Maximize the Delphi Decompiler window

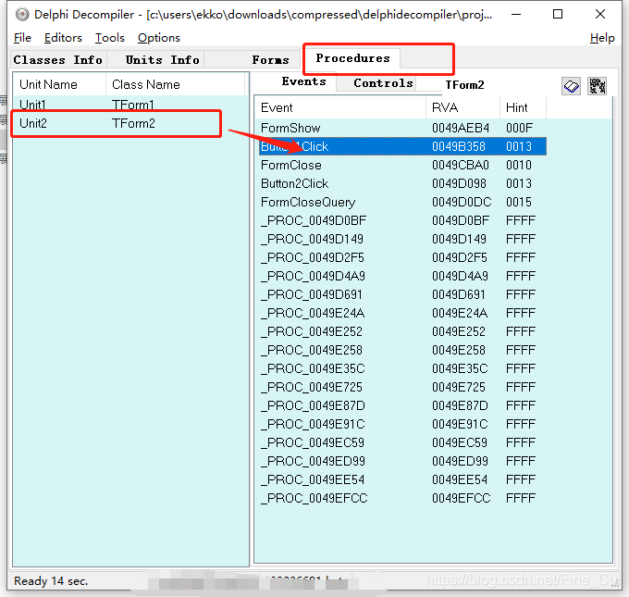[x=558, y=15]
